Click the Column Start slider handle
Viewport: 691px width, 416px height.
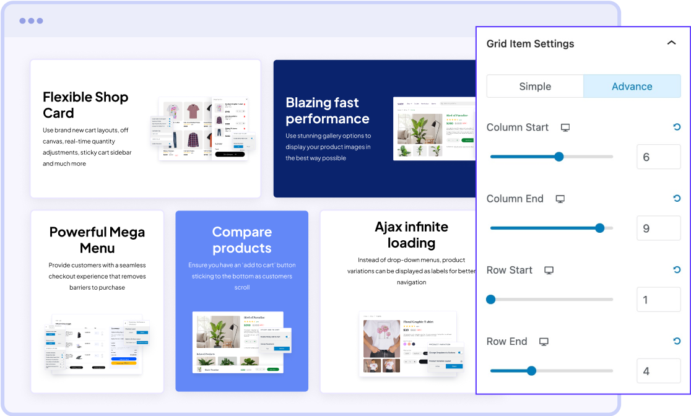click(x=559, y=157)
